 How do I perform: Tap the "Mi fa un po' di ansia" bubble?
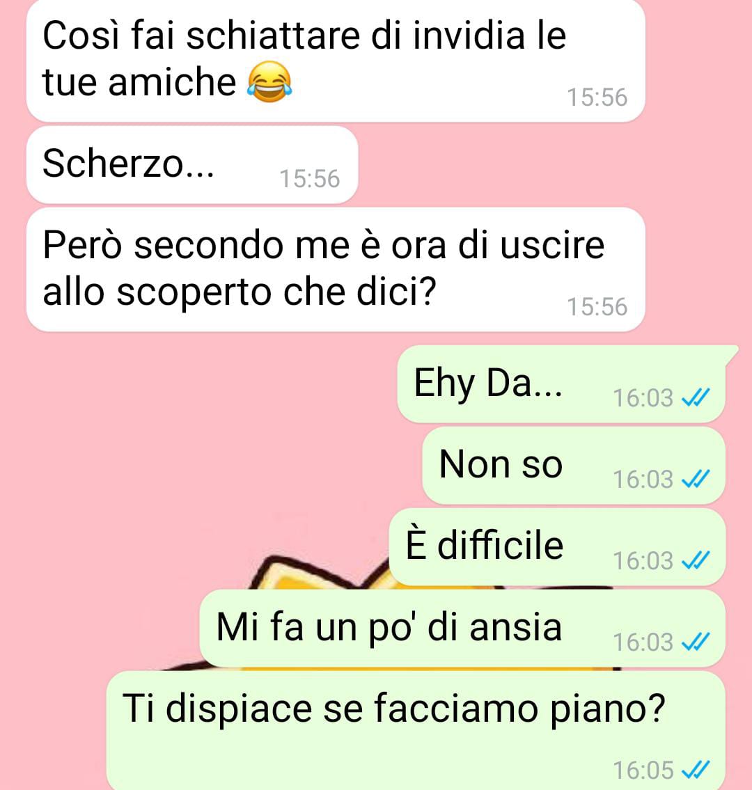[463, 629]
